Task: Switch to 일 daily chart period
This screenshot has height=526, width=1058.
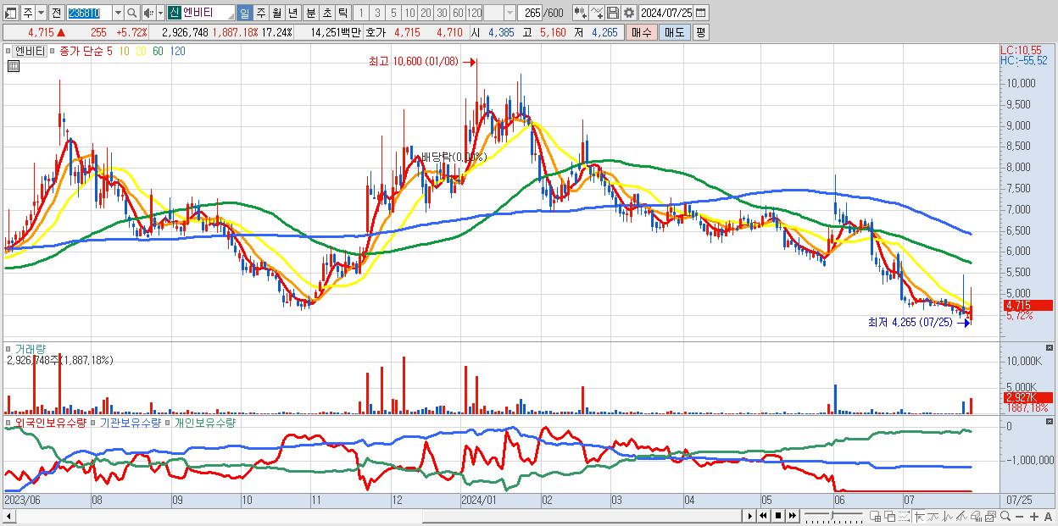Action: point(244,13)
